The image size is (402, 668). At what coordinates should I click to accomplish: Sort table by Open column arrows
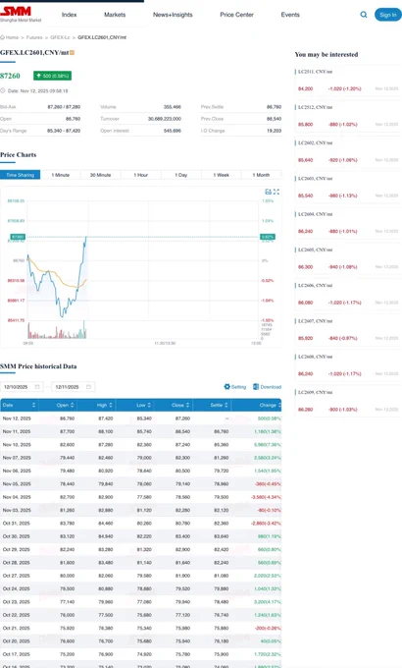[x=73, y=405]
